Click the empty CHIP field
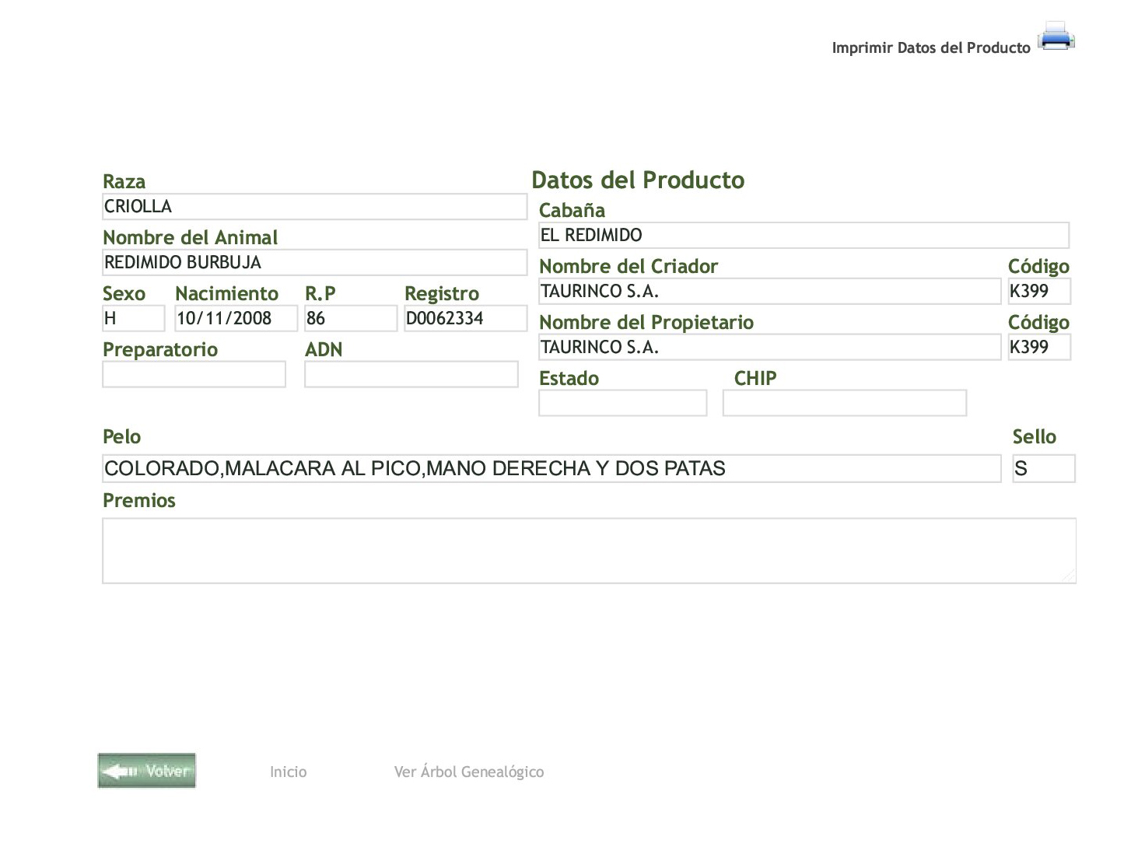This screenshot has width=1138, height=854. (844, 403)
